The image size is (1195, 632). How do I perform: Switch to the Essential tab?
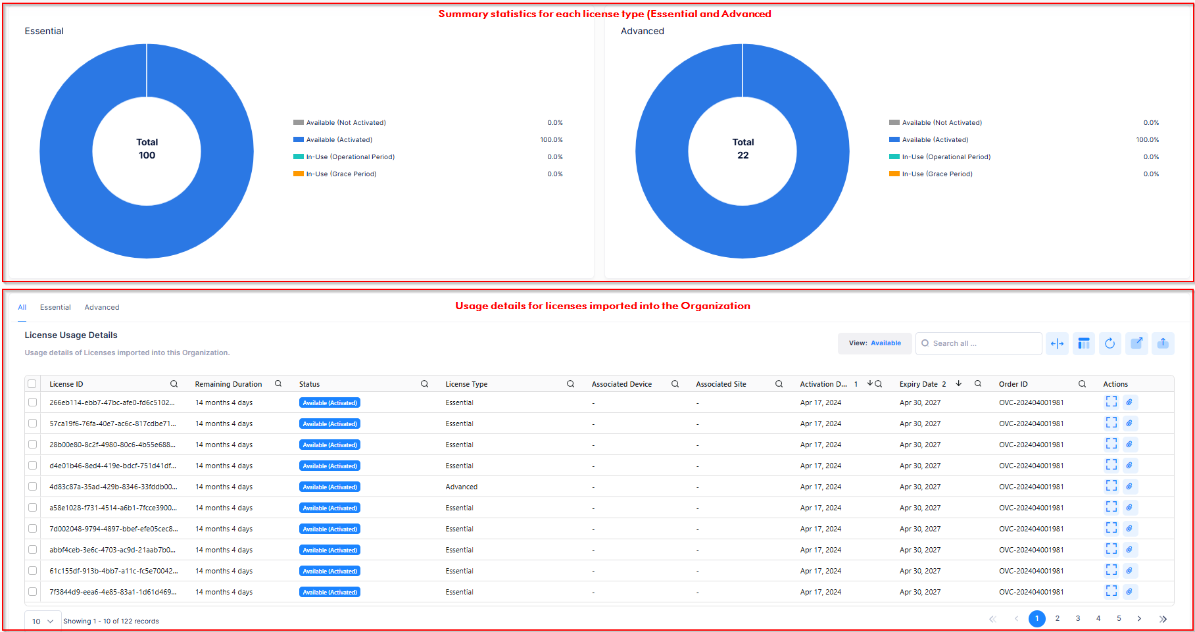(55, 307)
